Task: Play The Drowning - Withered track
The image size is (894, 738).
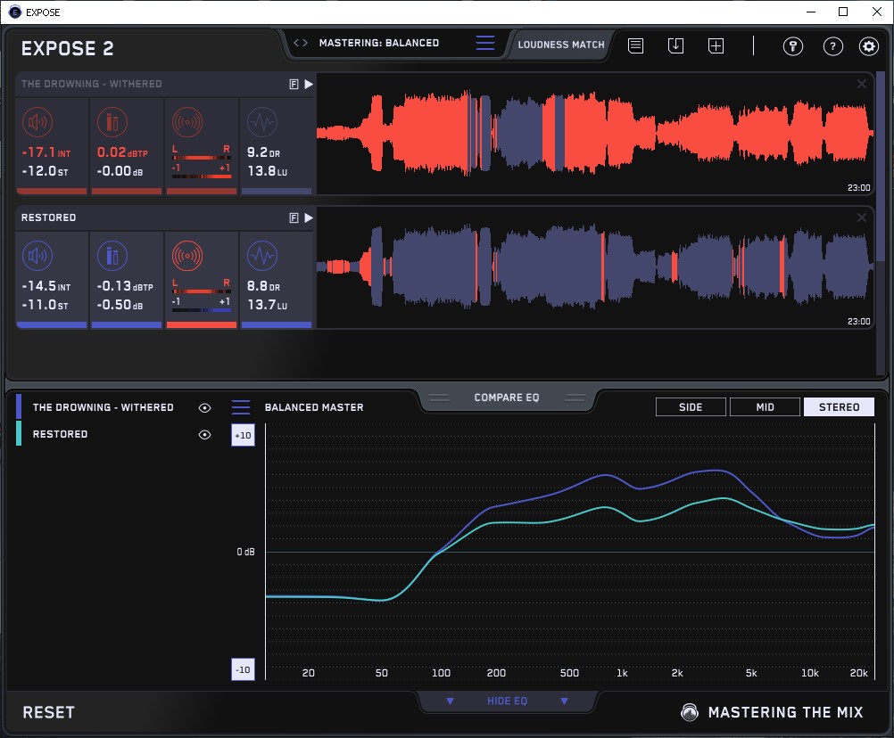Action: (309, 84)
